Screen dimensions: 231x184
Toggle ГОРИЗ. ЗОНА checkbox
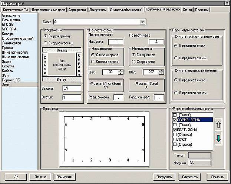point(175,120)
